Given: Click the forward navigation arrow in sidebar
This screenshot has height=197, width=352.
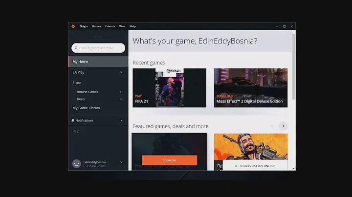Looking at the screenshot, I should [x=100, y=37].
